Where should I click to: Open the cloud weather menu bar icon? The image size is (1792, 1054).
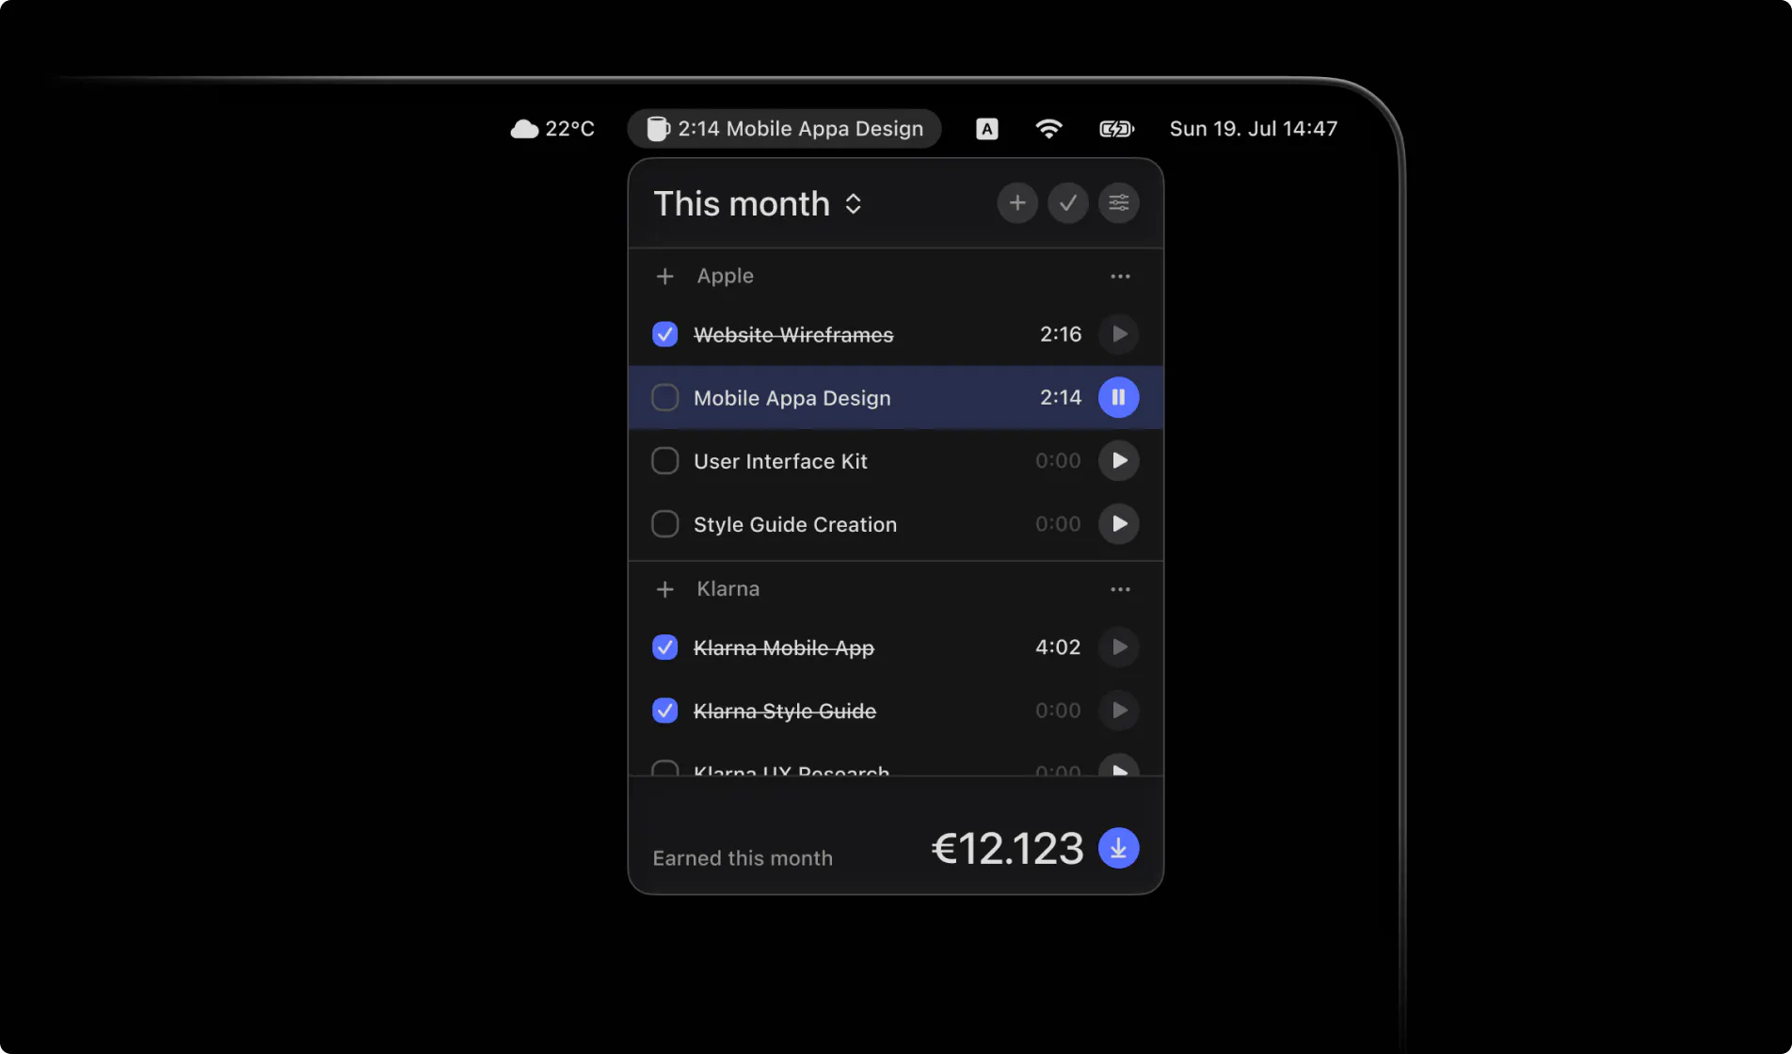(524, 129)
